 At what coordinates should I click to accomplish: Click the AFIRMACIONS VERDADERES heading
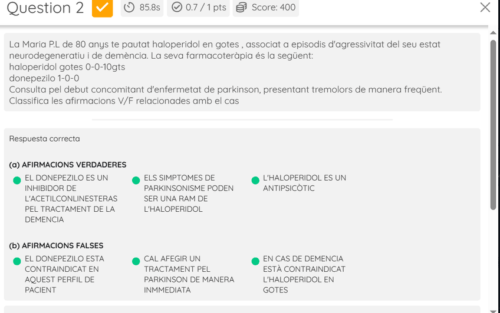pyautogui.click(x=68, y=165)
